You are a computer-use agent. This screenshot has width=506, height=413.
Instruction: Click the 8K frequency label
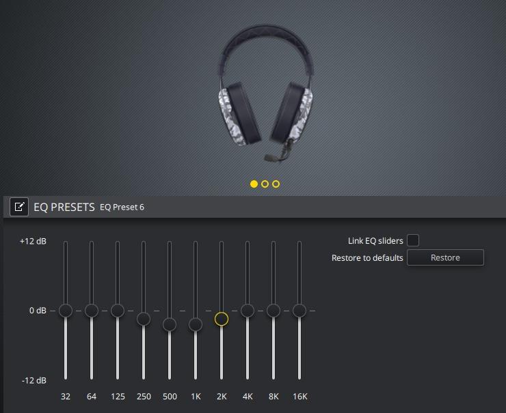click(x=274, y=397)
